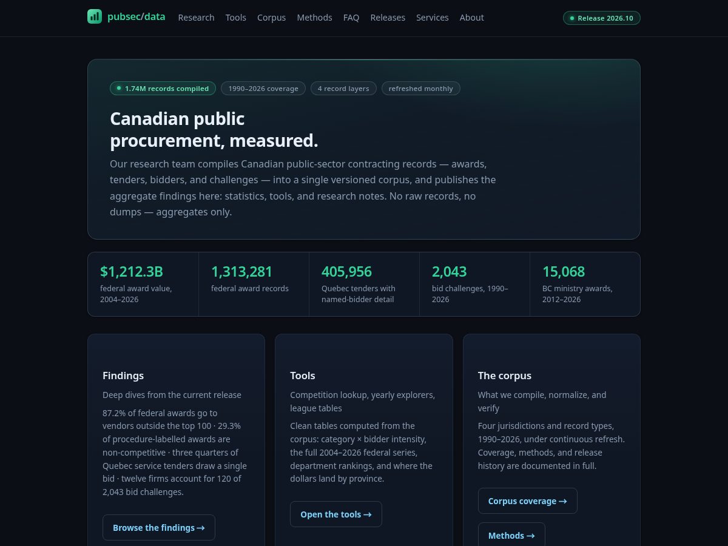Image resolution: width=728 pixels, height=546 pixels.
Task: Click the pubsec/data bar-chart logo icon
Action: [95, 16]
